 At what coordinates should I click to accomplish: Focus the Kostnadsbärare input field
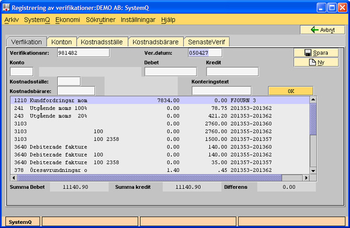76,91
